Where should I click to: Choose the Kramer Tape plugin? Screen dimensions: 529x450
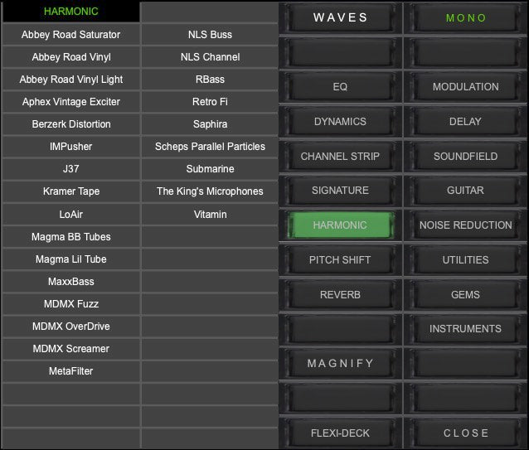pos(70,191)
